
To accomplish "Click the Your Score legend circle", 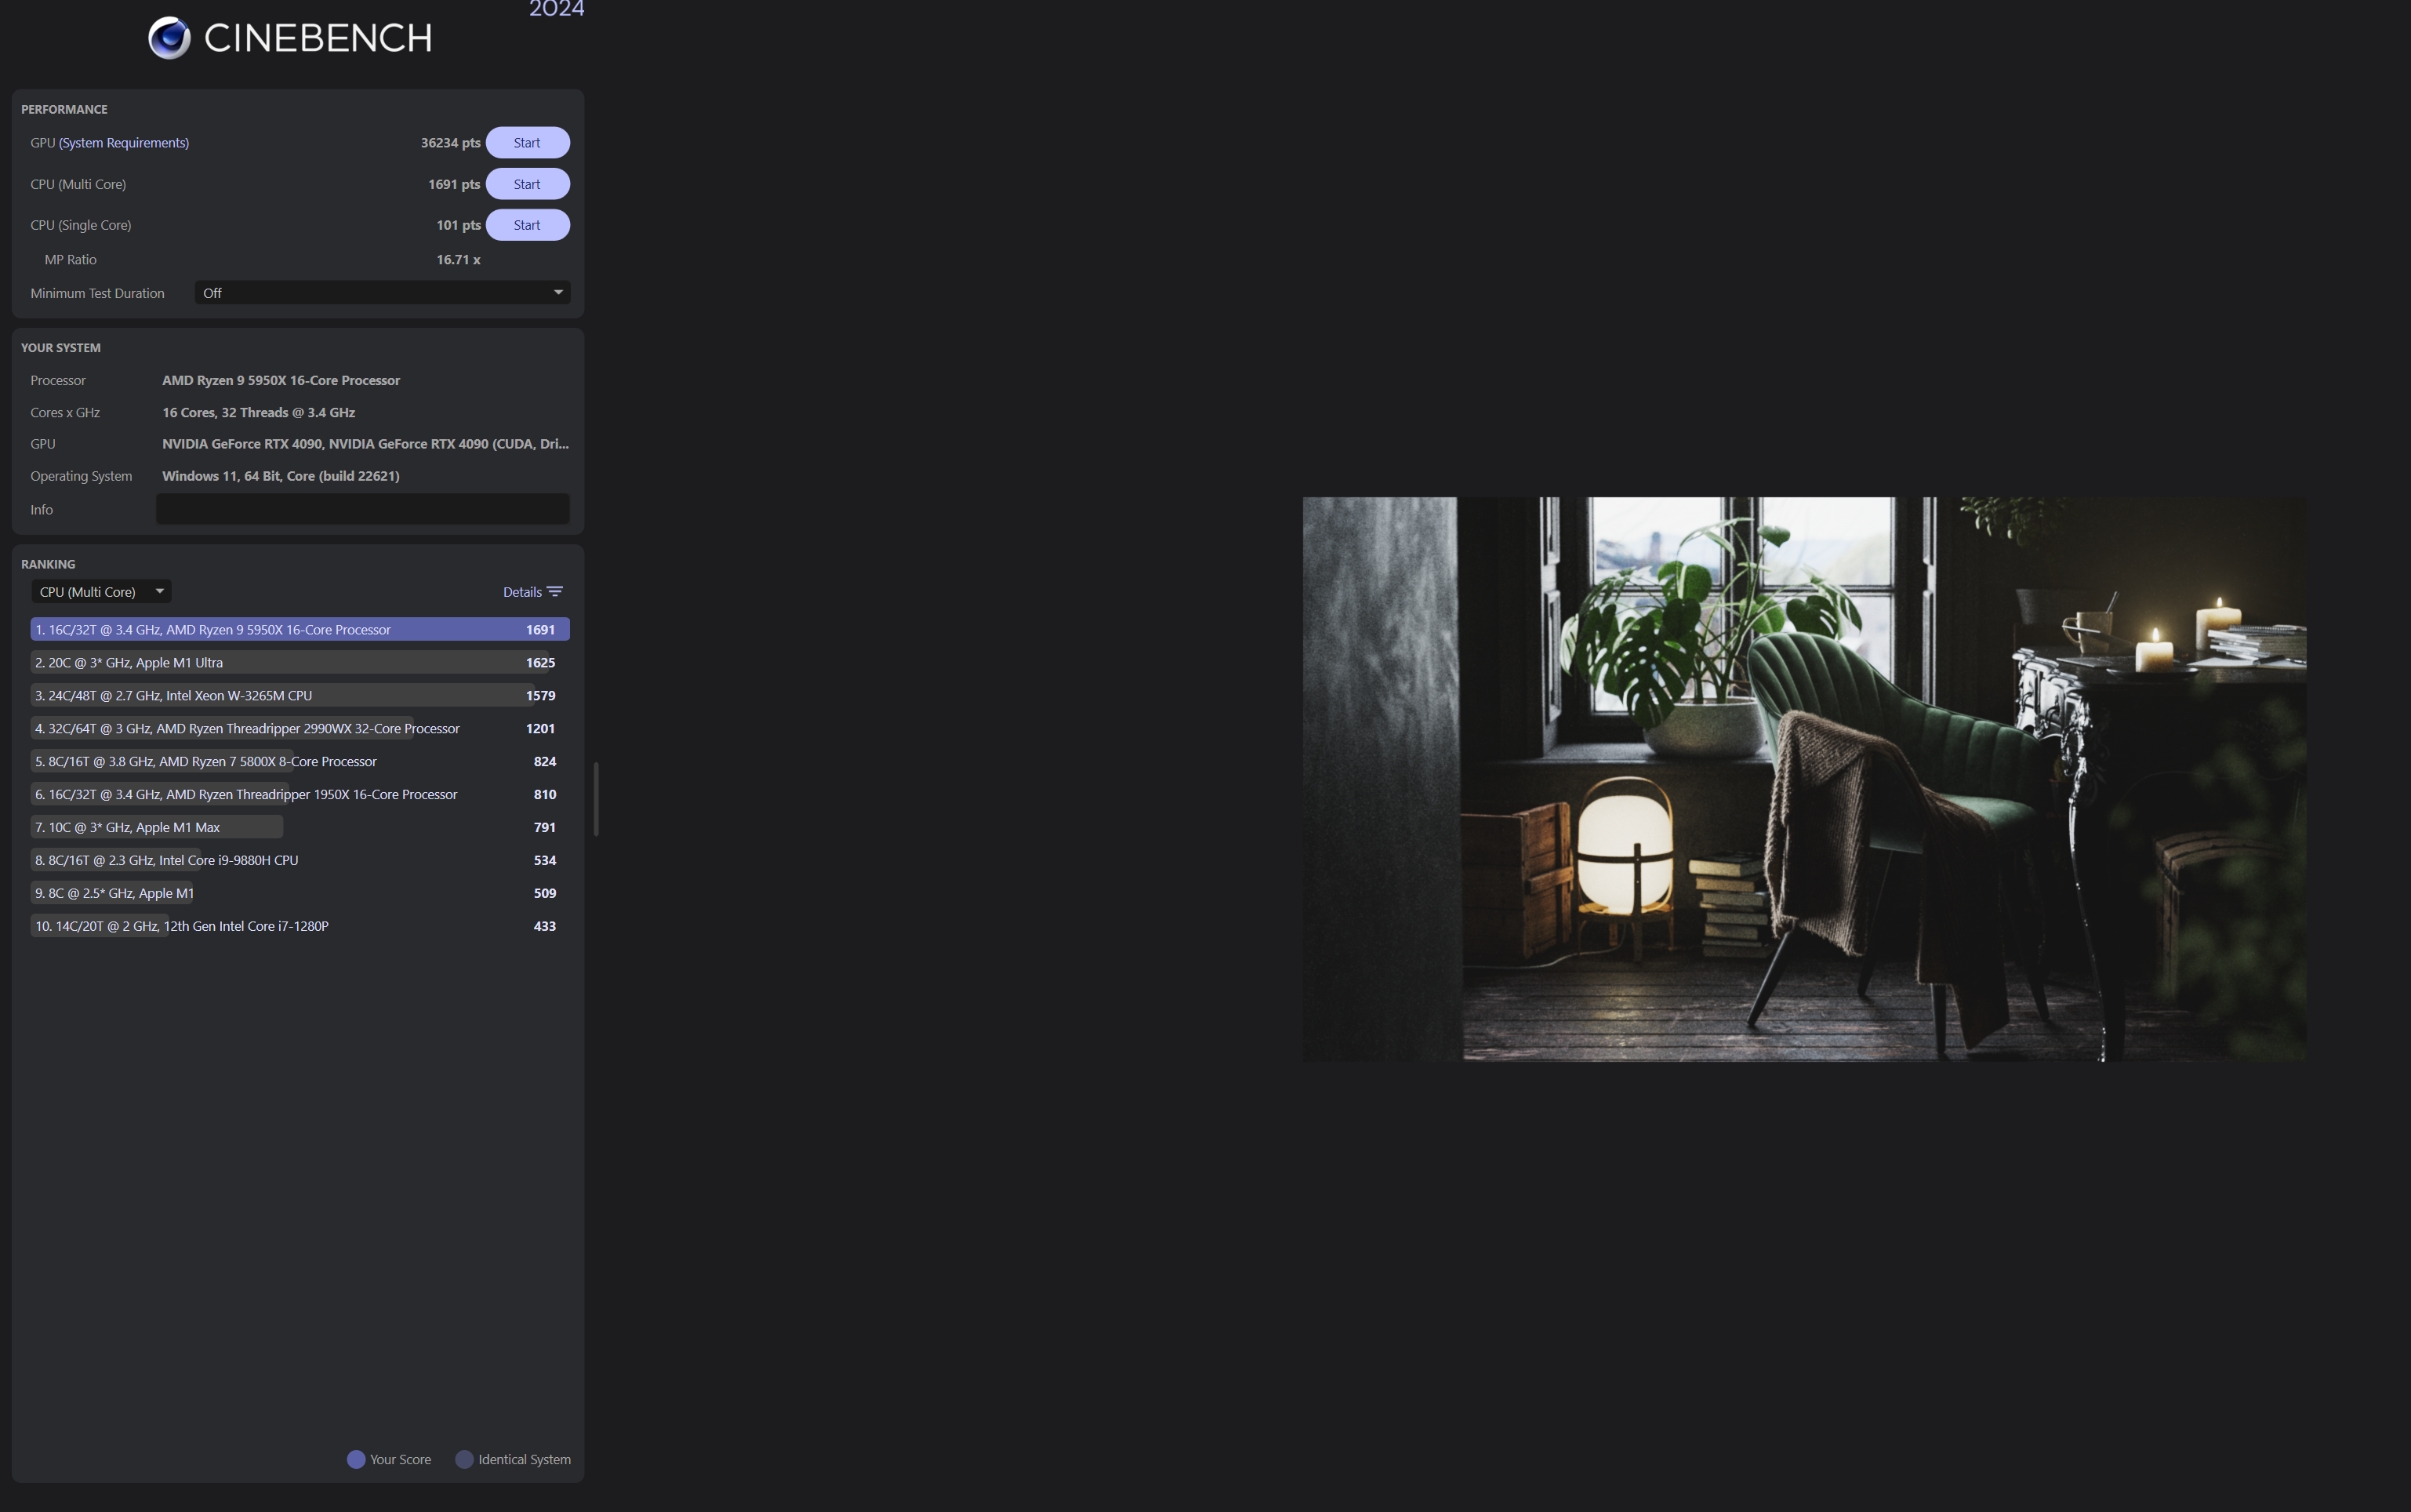I will click(x=356, y=1459).
